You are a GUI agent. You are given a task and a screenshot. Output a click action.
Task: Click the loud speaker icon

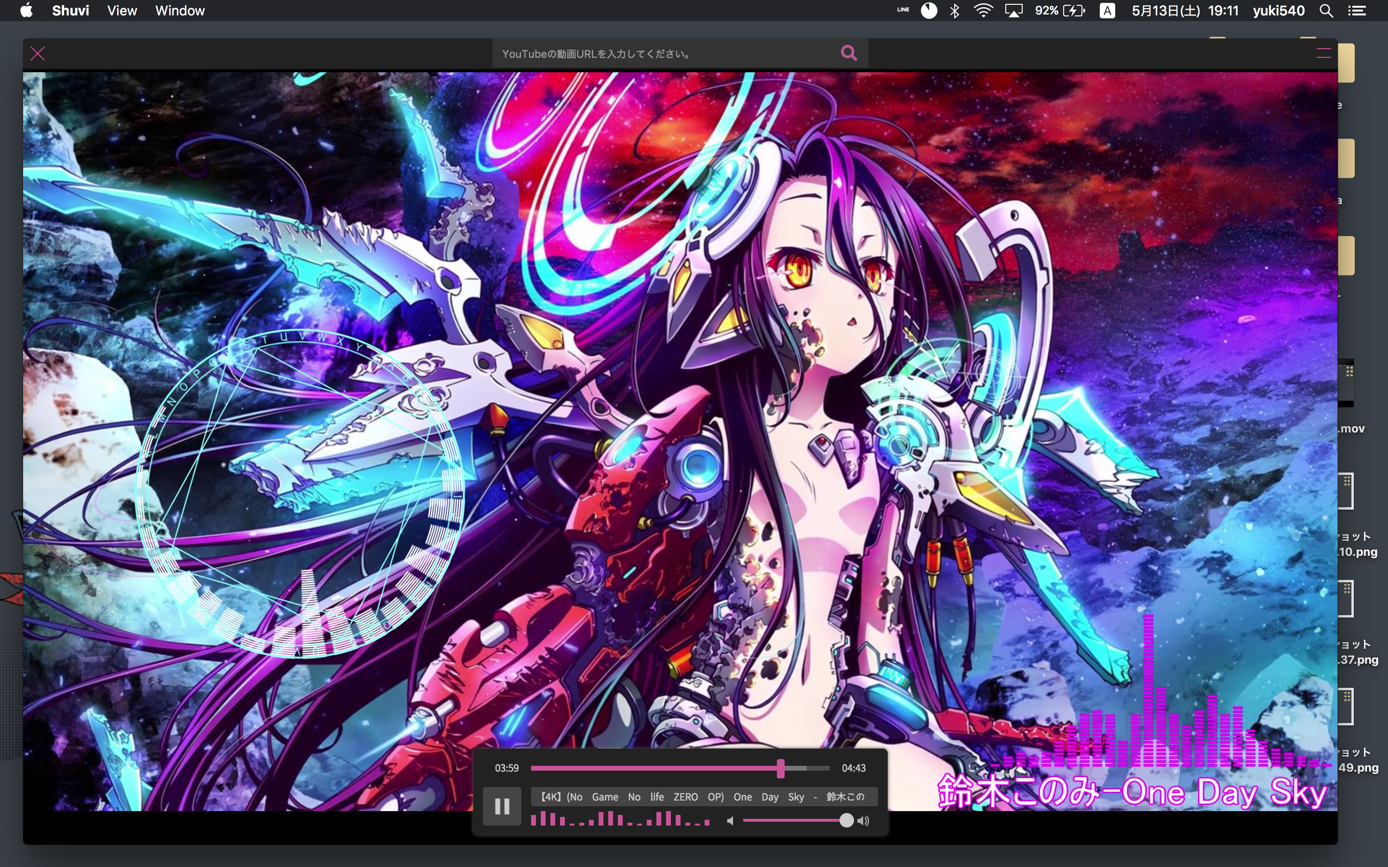click(863, 821)
